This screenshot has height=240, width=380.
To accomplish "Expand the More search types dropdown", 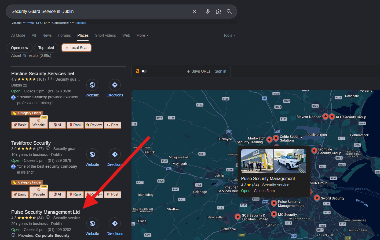I will 142,35.
